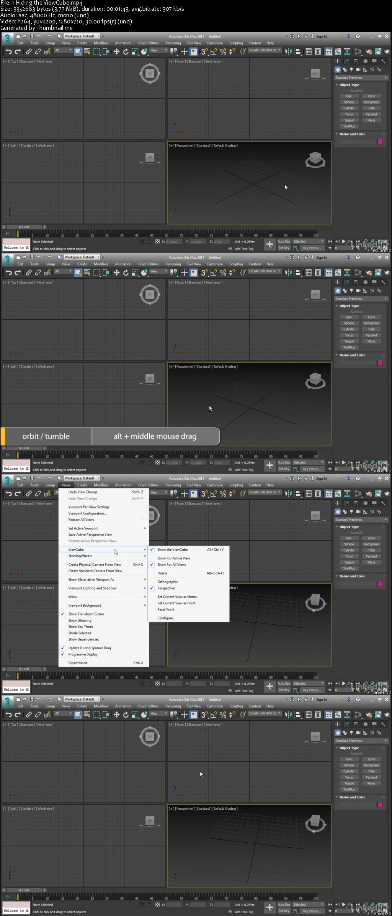Toggle 3D Snaps in the 00:01:20 frame toolbar

click(x=204, y=715)
